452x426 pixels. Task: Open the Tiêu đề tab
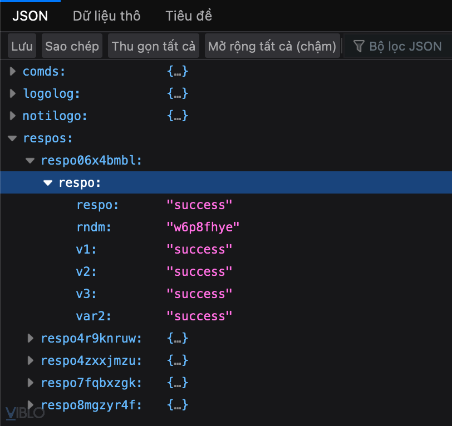[189, 16]
